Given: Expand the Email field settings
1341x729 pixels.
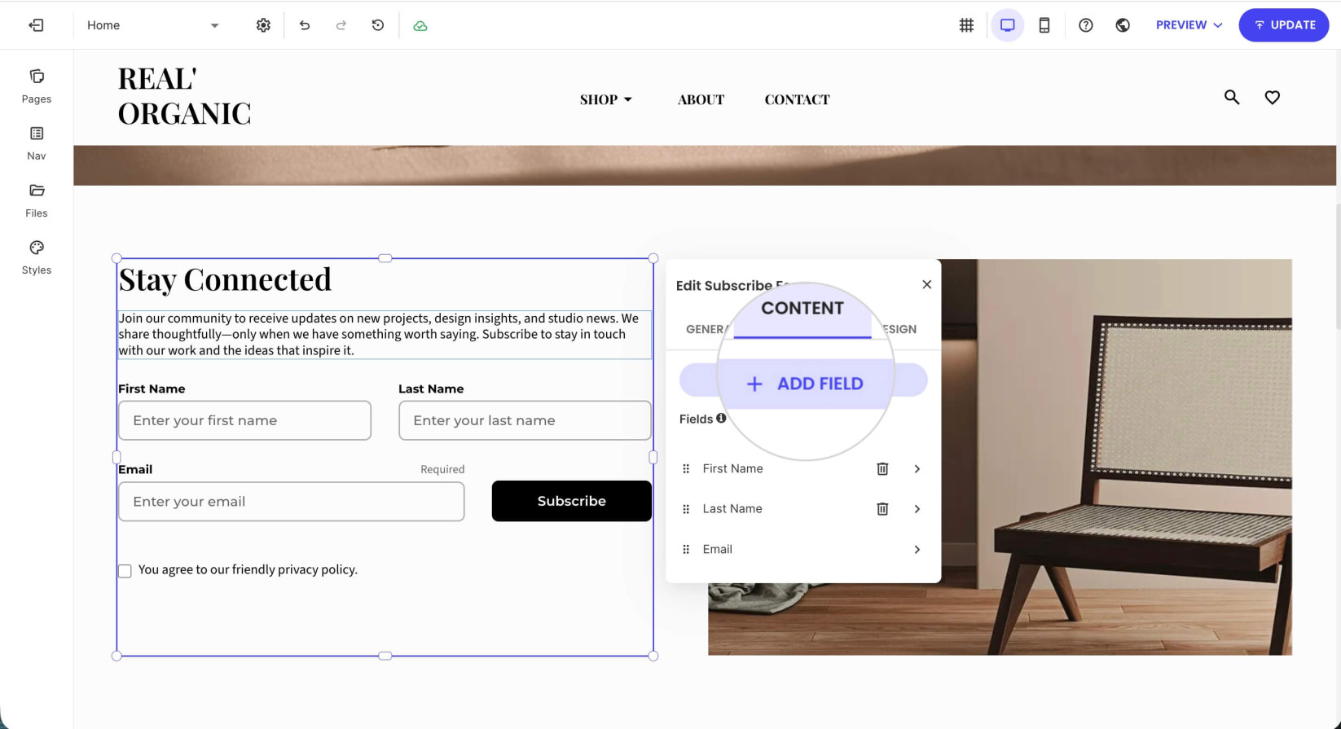Looking at the screenshot, I should 917,550.
